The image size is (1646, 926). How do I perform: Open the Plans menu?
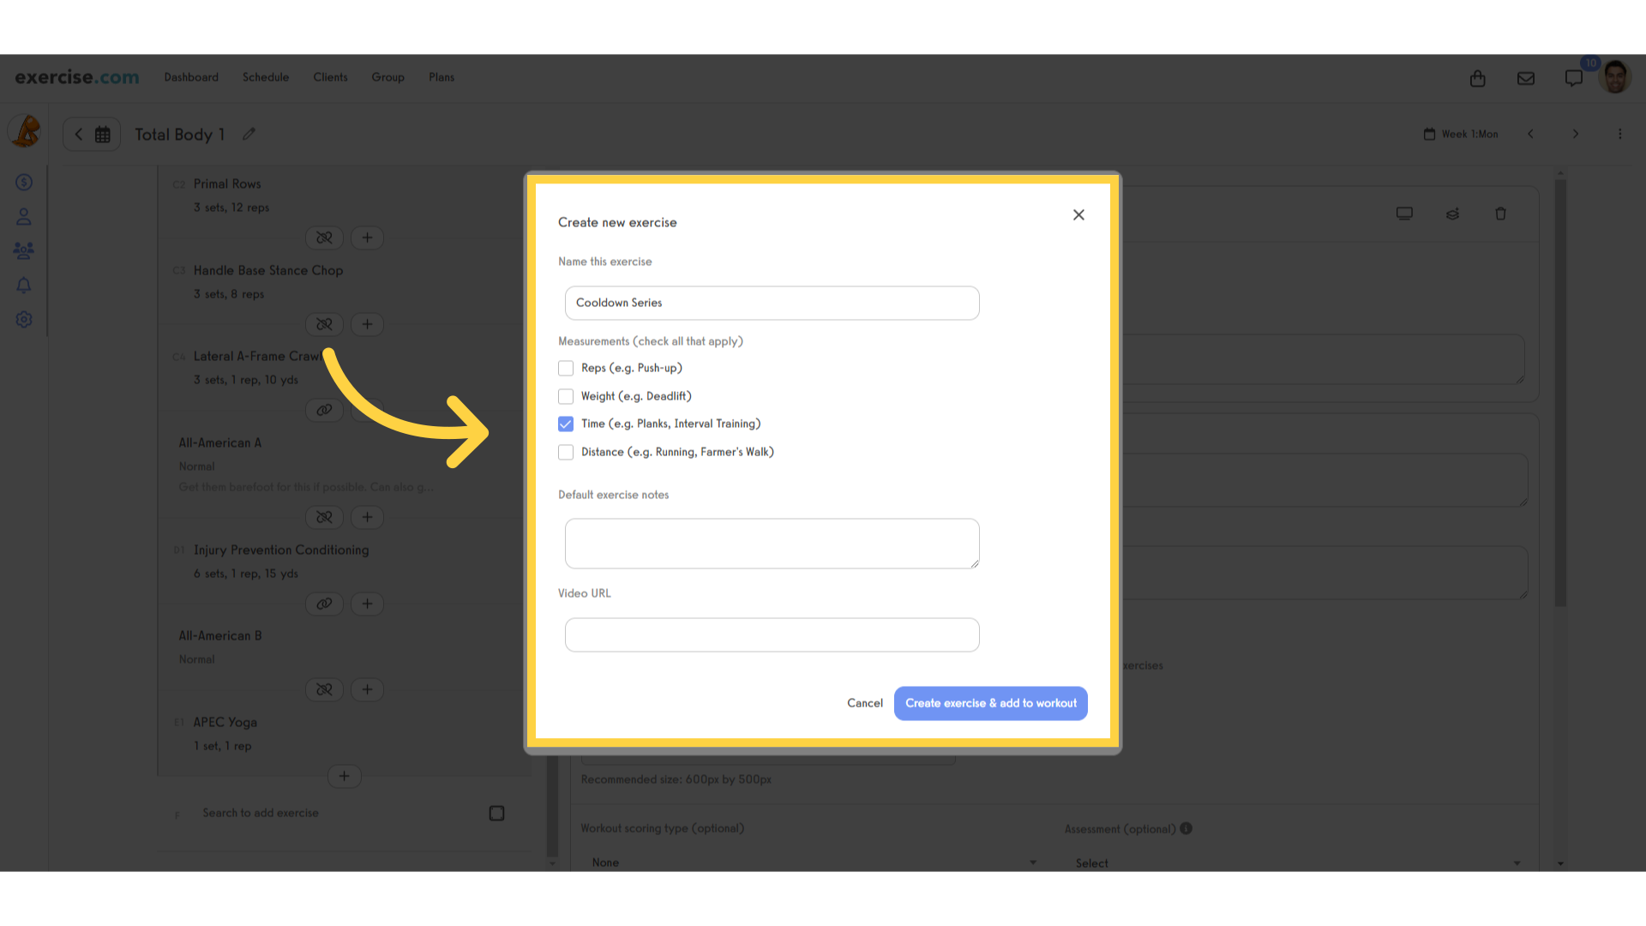[x=442, y=77]
